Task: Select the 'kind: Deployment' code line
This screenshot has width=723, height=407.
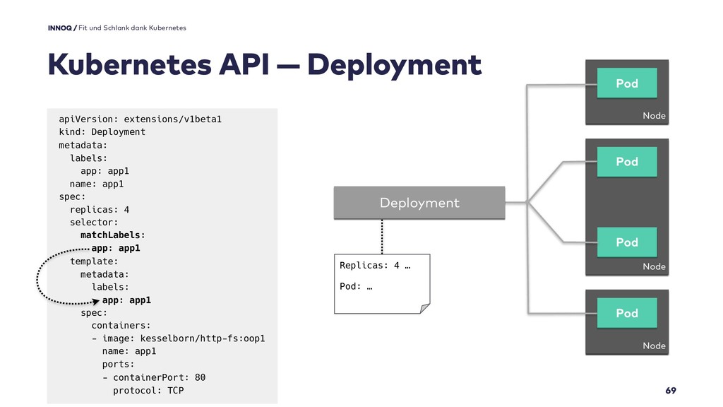Action: 102,132
